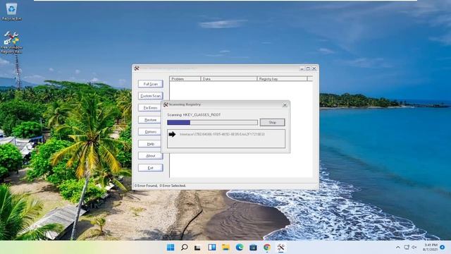Close the Scanning Registry dialog

285,105
